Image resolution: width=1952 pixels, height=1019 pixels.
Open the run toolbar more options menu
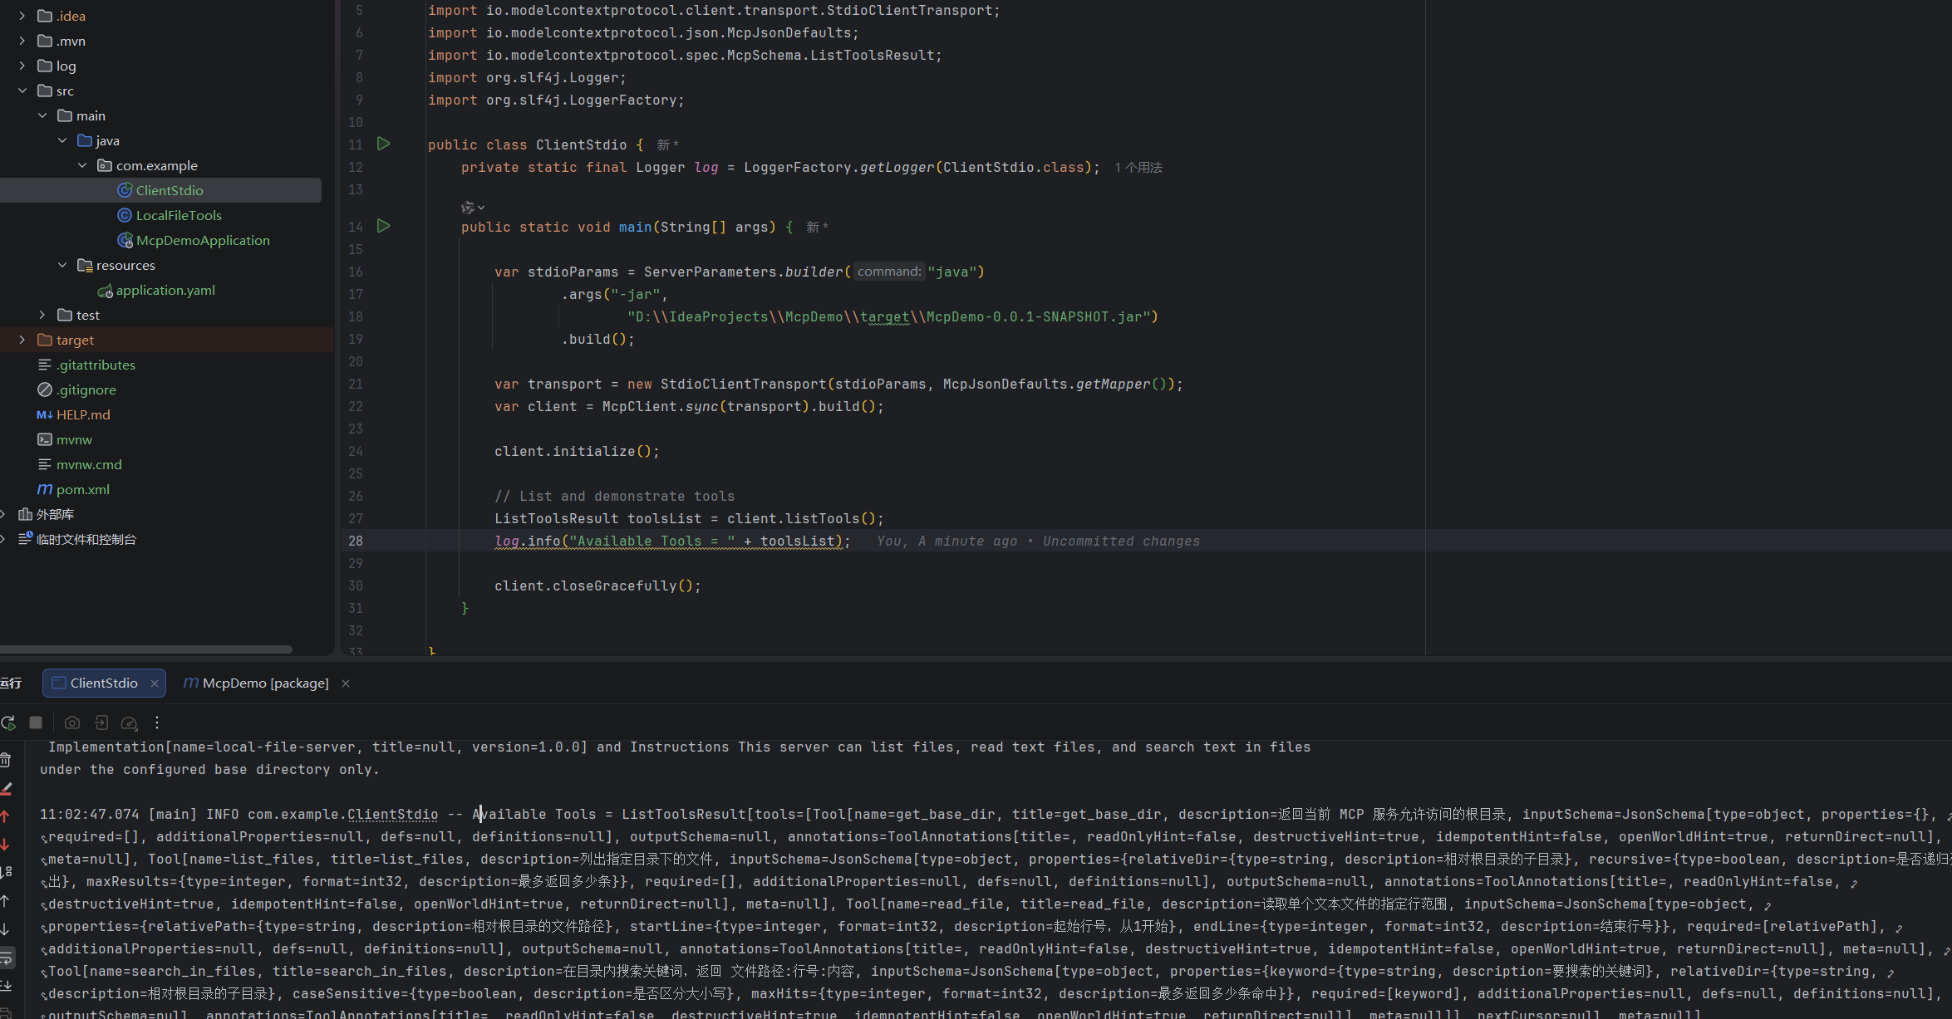point(157,723)
